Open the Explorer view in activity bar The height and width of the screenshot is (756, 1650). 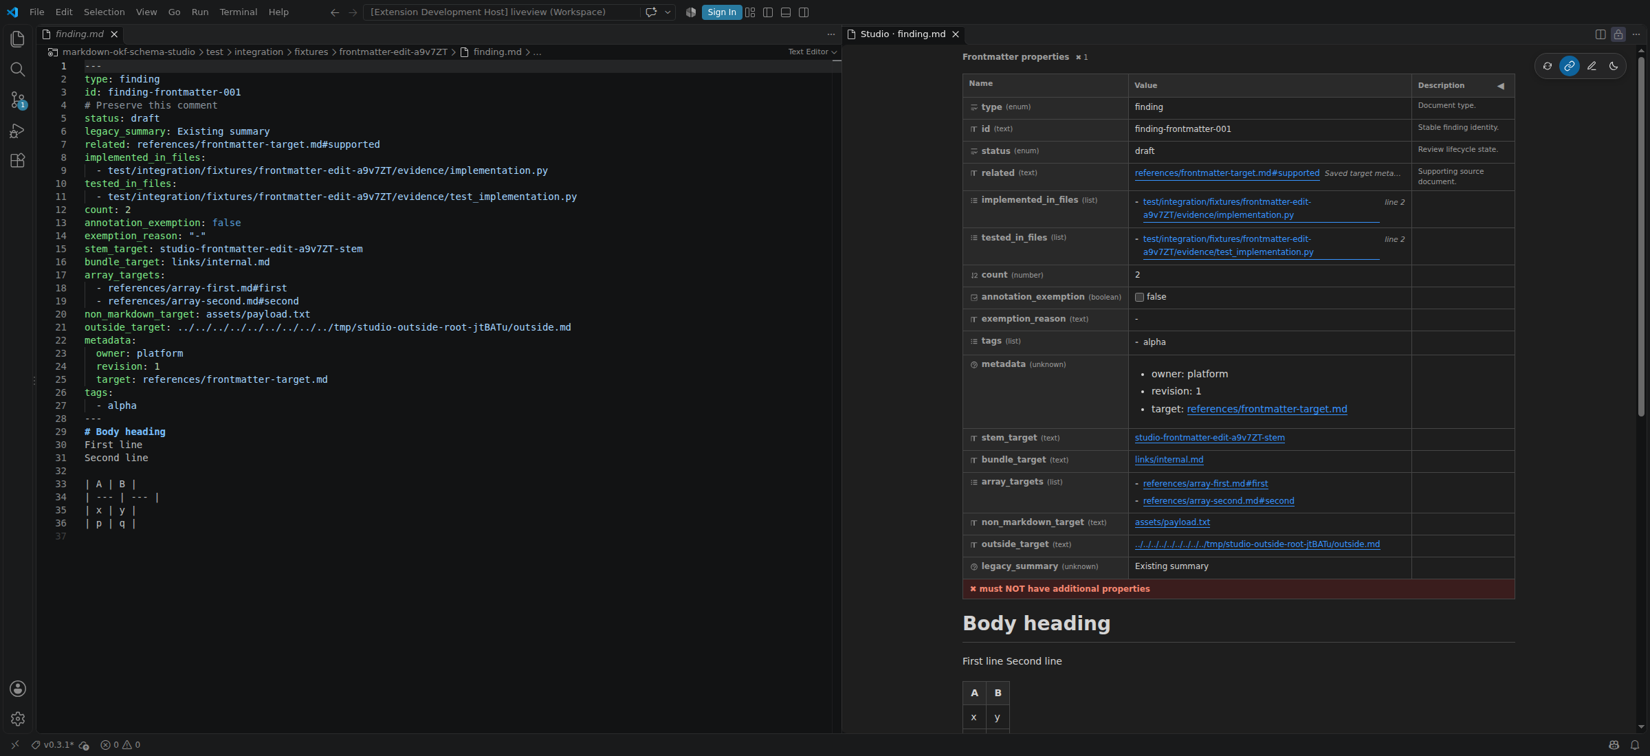[x=18, y=39]
